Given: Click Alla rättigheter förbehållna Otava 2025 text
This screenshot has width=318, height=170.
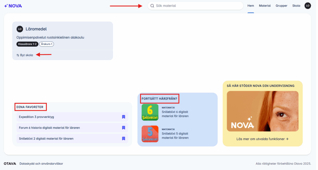Looking at the screenshot, I should [x=283, y=164].
